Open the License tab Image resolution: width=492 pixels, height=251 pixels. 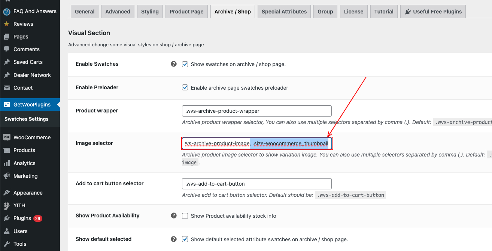353,12
